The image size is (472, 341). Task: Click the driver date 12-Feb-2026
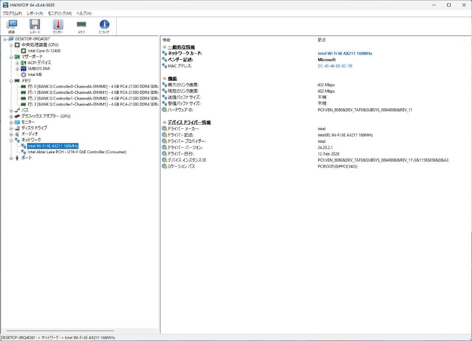click(x=328, y=154)
